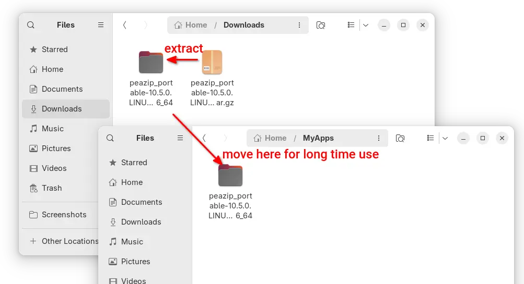Select peazip folder in MyApps window
This screenshot has width=524, height=284.
[230, 191]
